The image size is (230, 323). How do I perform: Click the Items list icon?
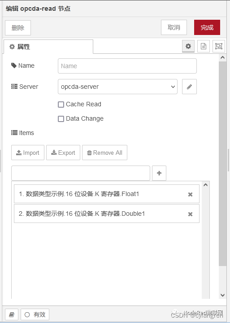pos(14,133)
